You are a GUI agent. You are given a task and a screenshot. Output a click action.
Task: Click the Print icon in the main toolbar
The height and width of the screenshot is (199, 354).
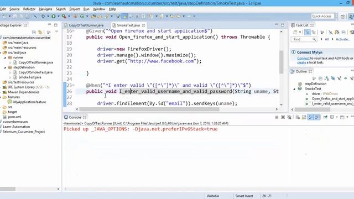tap(27, 16)
